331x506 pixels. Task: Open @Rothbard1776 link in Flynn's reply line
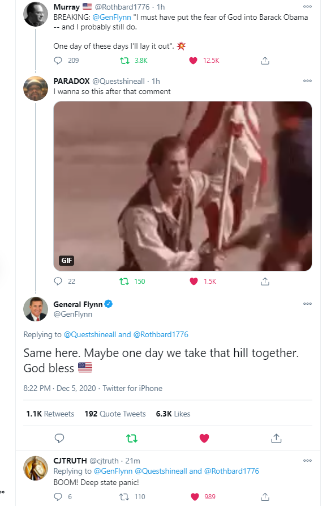click(x=161, y=334)
